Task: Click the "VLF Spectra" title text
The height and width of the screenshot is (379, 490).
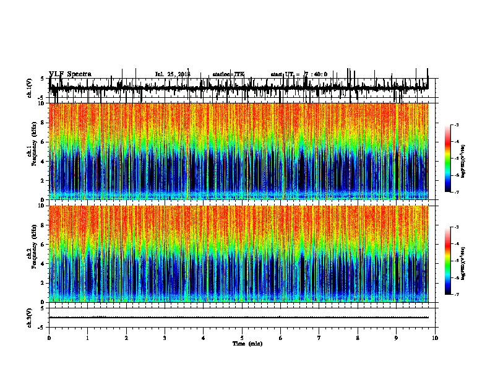Action: (x=70, y=74)
